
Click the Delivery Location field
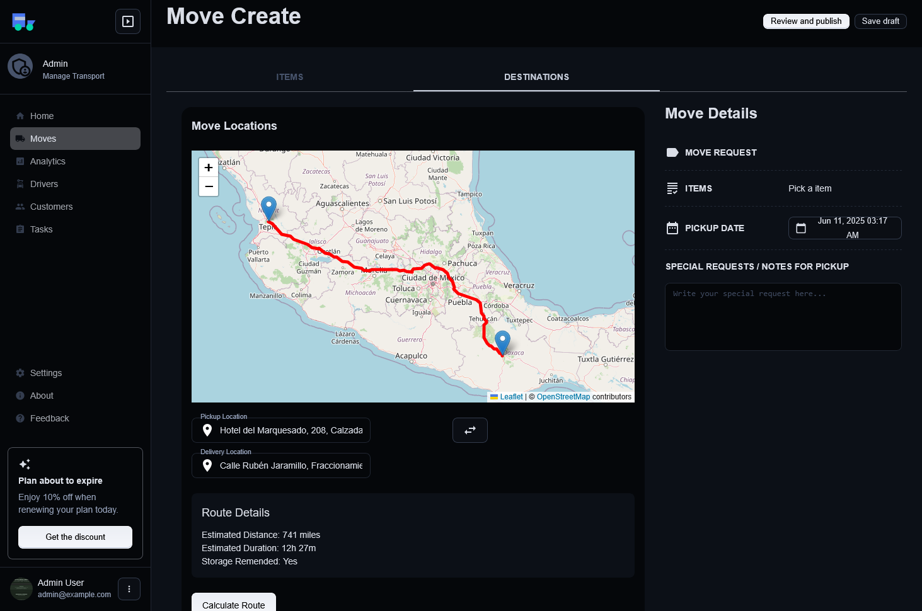coord(281,465)
